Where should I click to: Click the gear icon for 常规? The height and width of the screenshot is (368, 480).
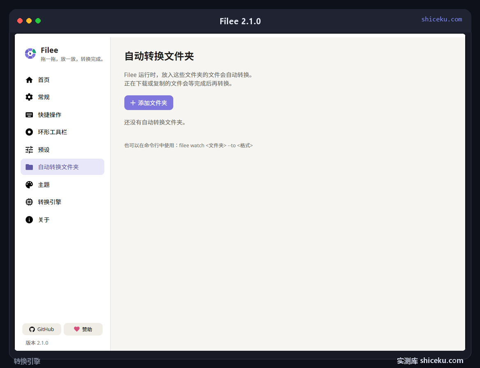29,97
